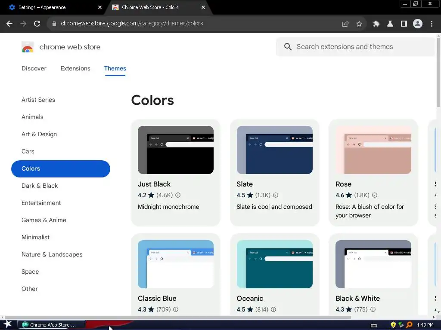This screenshot has width=441, height=330.
Task: Click the forward navigation arrow
Action: [x=23, y=24]
